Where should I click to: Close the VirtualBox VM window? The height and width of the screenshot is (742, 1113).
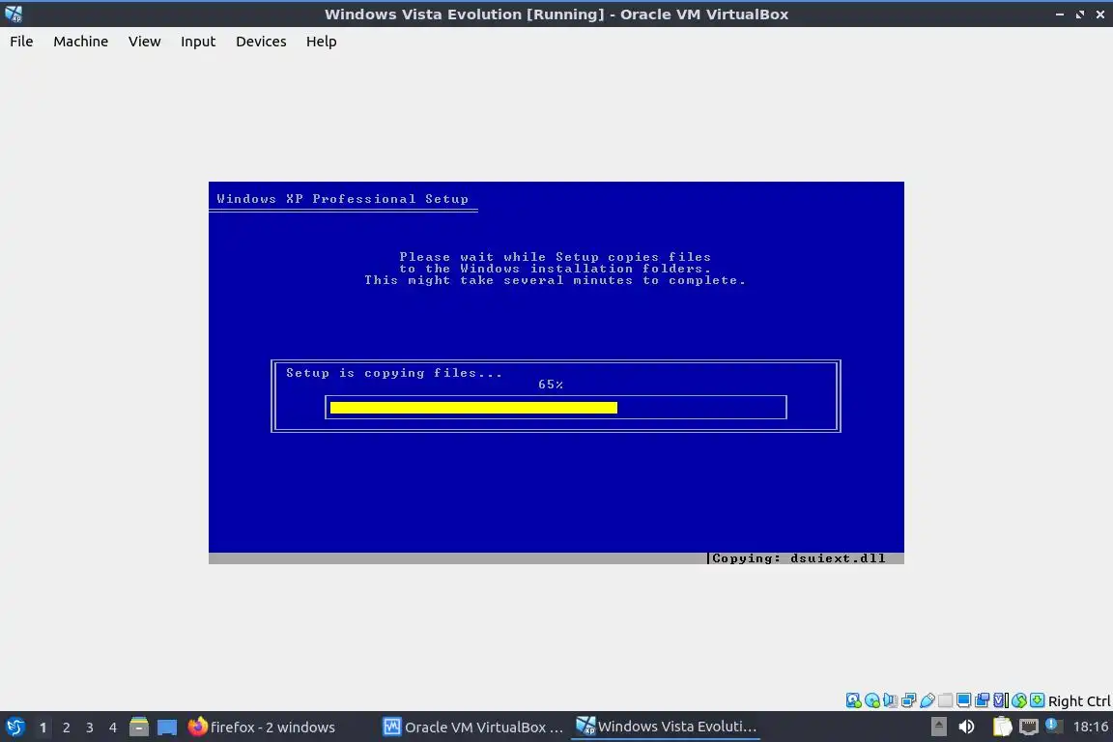(x=1100, y=14)
